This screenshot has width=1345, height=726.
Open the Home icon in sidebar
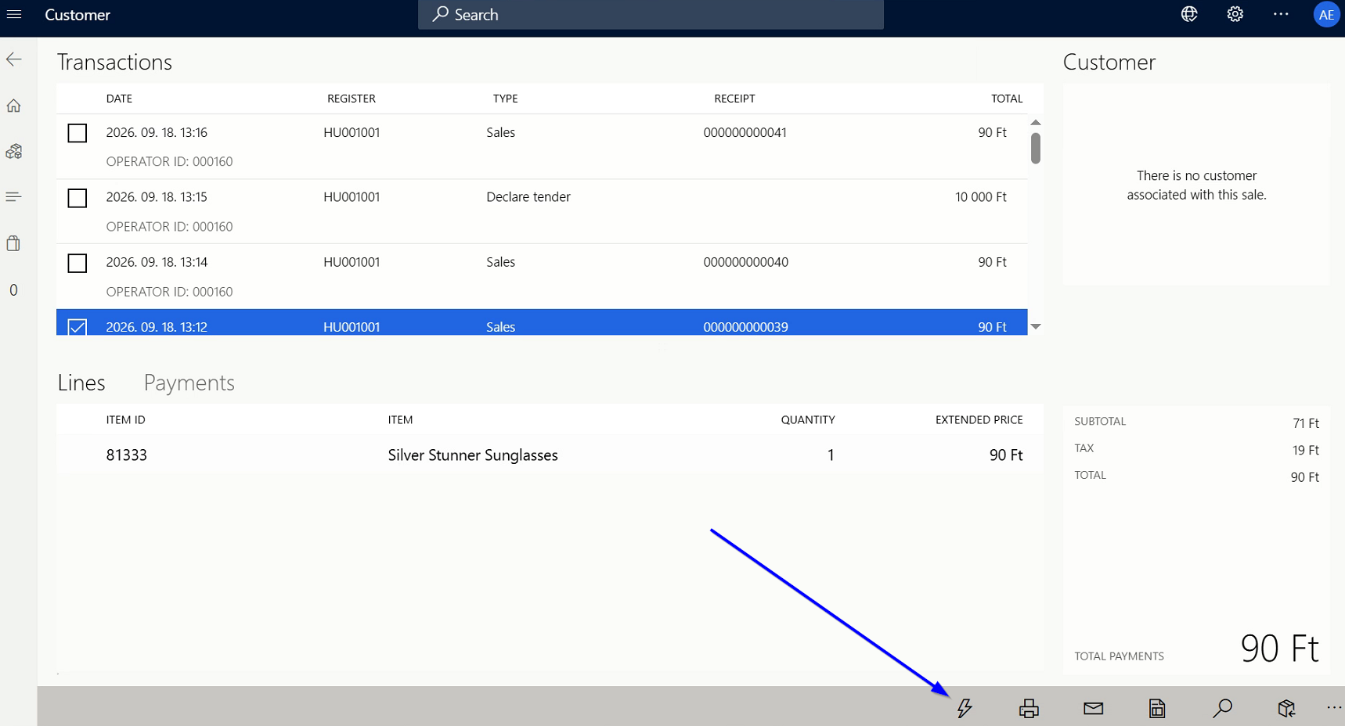click(x=14, y=106)
